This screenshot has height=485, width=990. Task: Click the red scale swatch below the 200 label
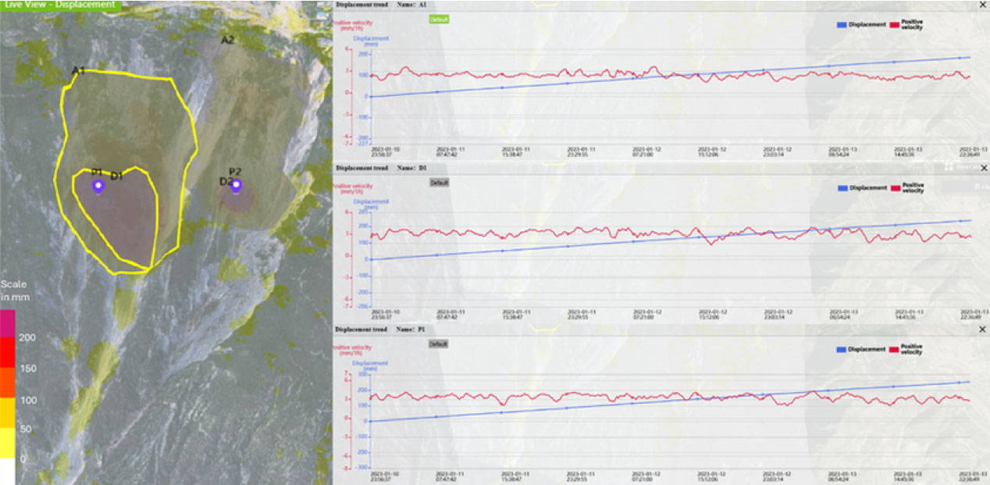7,352
